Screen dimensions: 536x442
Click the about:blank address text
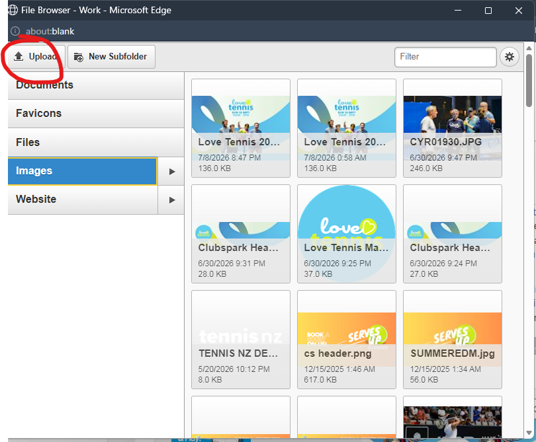pyautogui.click(x=50, y=32)
